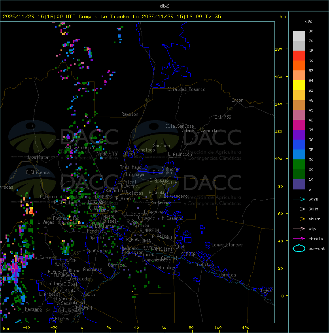The height and width of the screenshot is (333, 329).
Task: Click the 'Ugarteche' place label
Action: click(98, 251)
